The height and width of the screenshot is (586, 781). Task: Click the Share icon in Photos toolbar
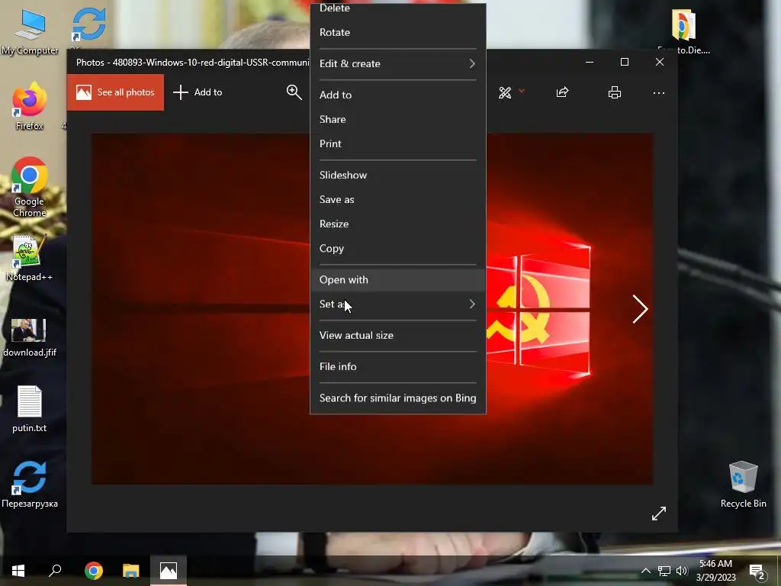562,92
